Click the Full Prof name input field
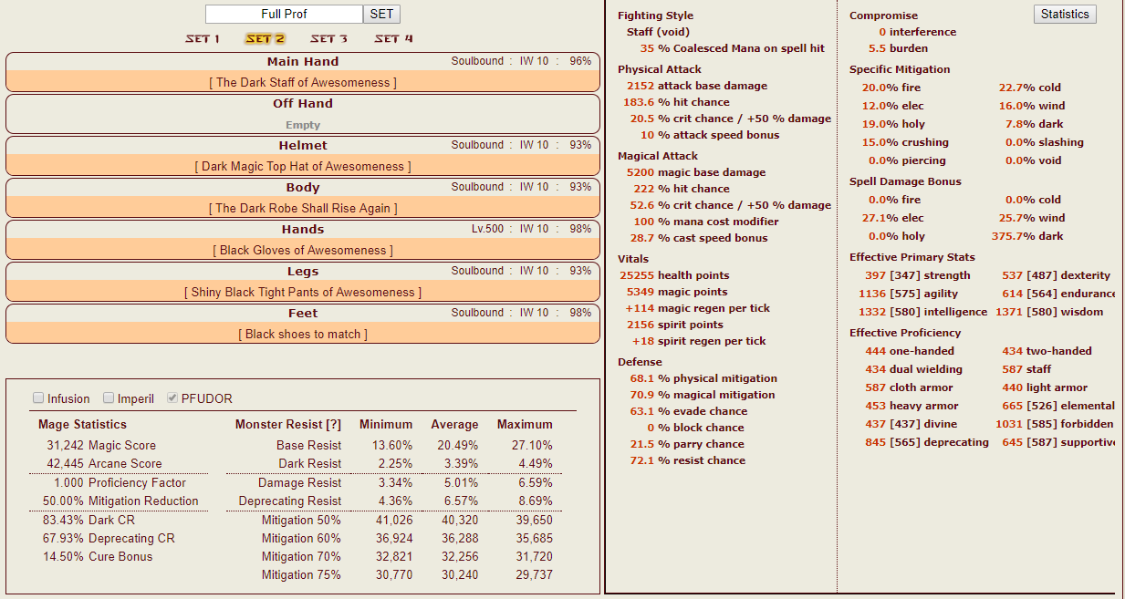Viewport: 1125px width, 599px height. click(284, 15)
